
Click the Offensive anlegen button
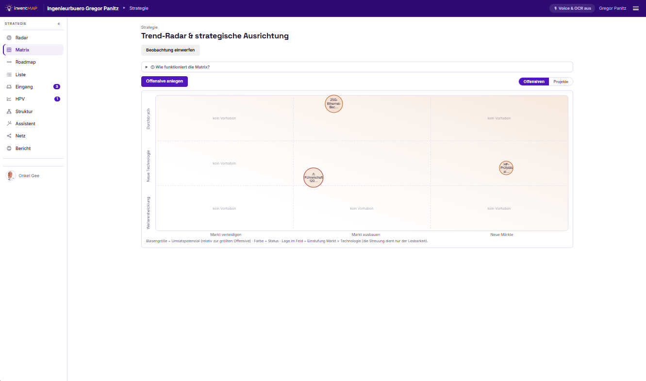pyautogui.click(x=165, y=82)
